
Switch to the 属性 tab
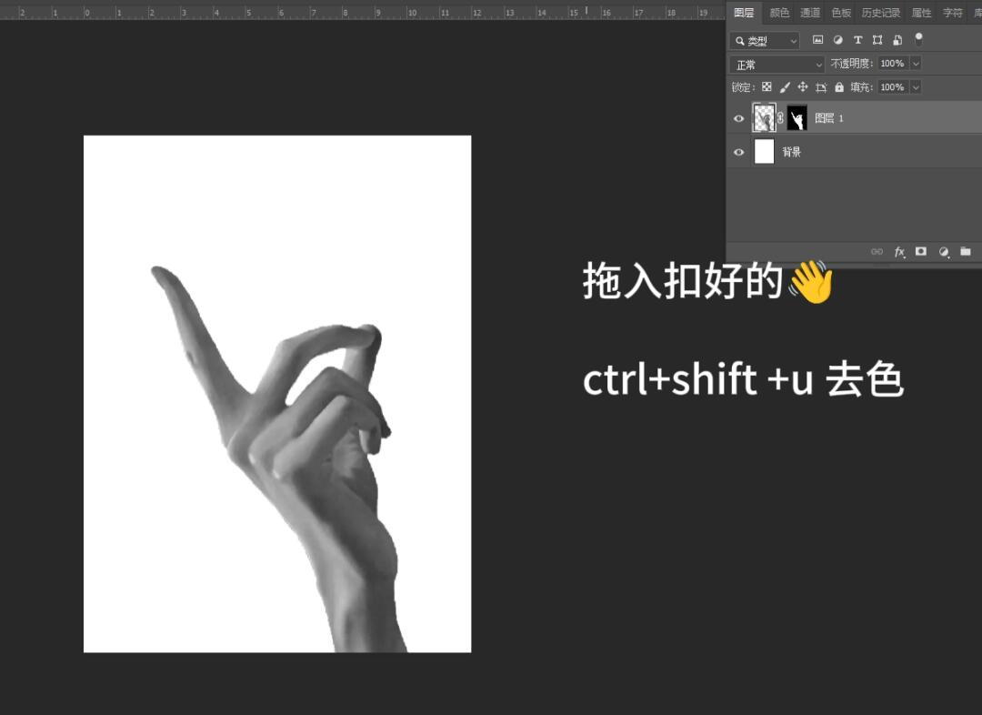[x=921, y=13]
